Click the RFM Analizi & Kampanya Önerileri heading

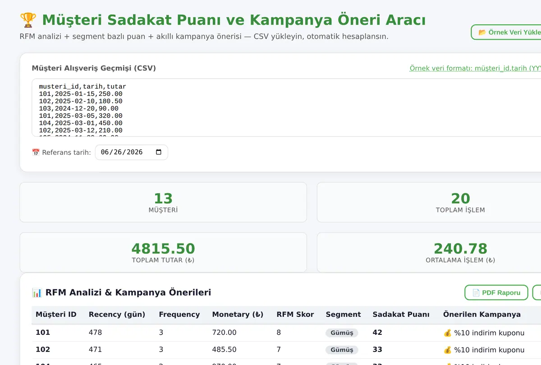pos(128,293)
